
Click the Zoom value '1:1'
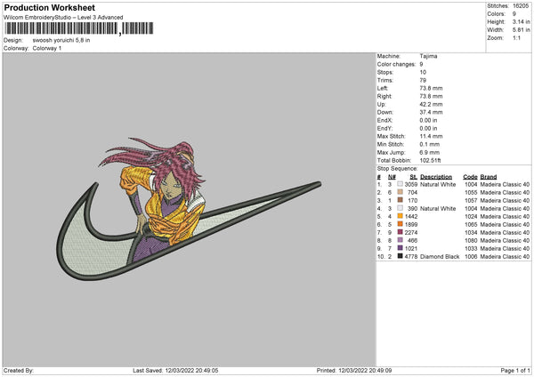coord(516,37)
